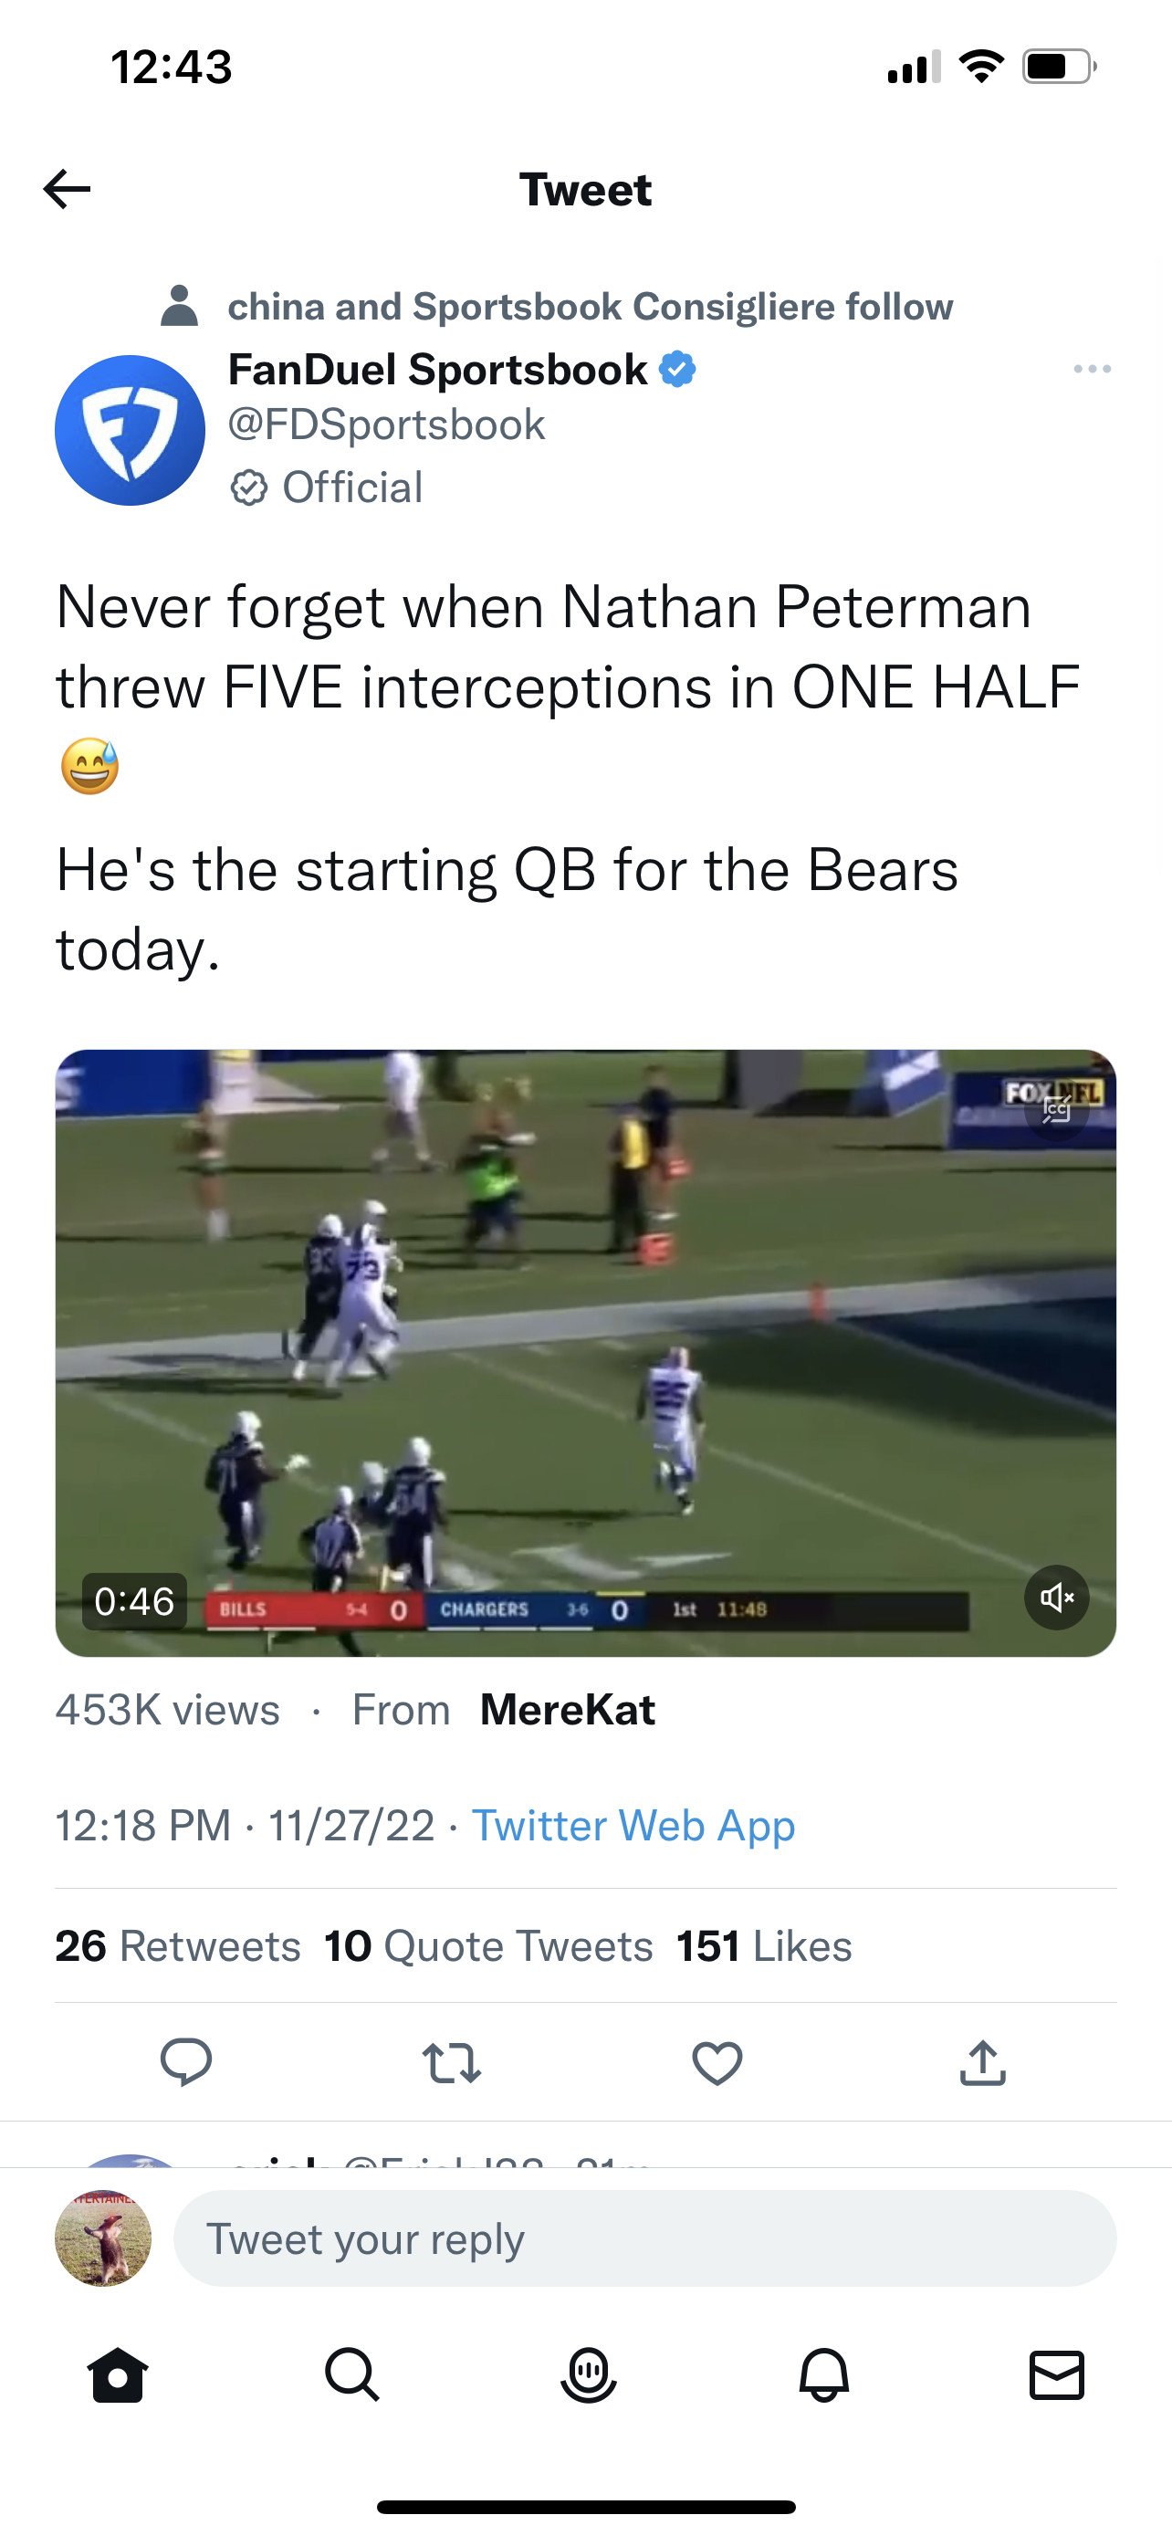Tap the back arrow

point(67,189)
